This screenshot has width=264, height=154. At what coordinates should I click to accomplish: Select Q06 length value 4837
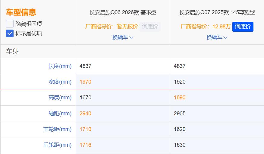(86, 66)
